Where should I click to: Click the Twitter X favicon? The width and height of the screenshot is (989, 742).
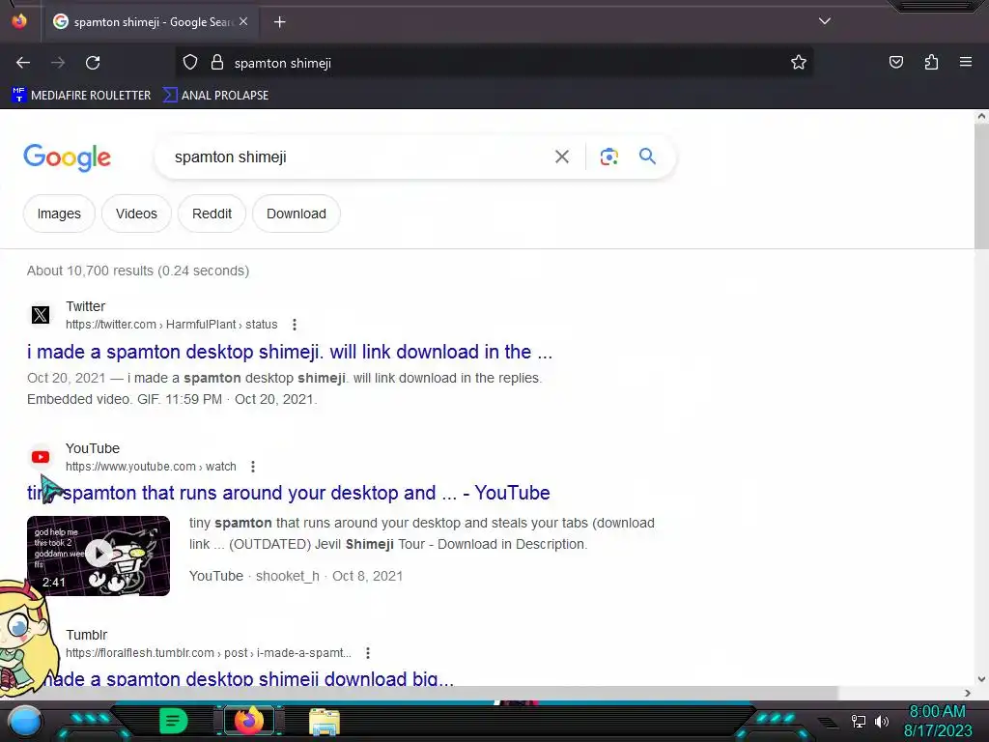41,315
